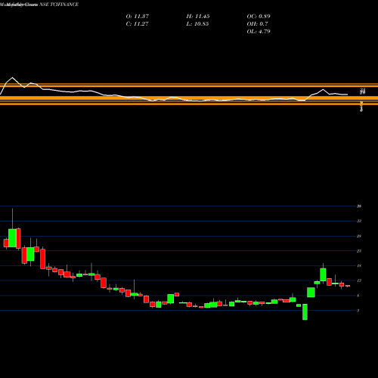Viewport: 378px width, 378px height.
Task: Click the 23 price axis label
Action: click(x=359, y=251)
